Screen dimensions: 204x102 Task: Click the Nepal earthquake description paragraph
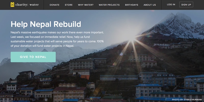coord(57,39)
